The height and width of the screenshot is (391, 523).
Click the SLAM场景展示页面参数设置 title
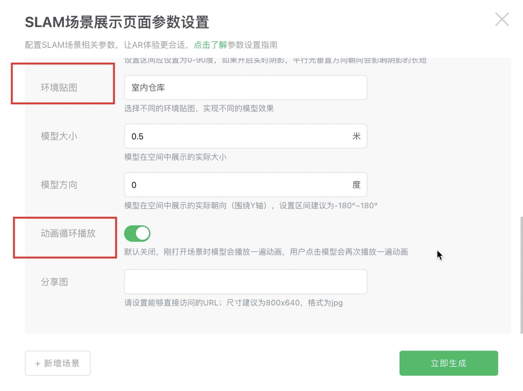pos(117,22)
